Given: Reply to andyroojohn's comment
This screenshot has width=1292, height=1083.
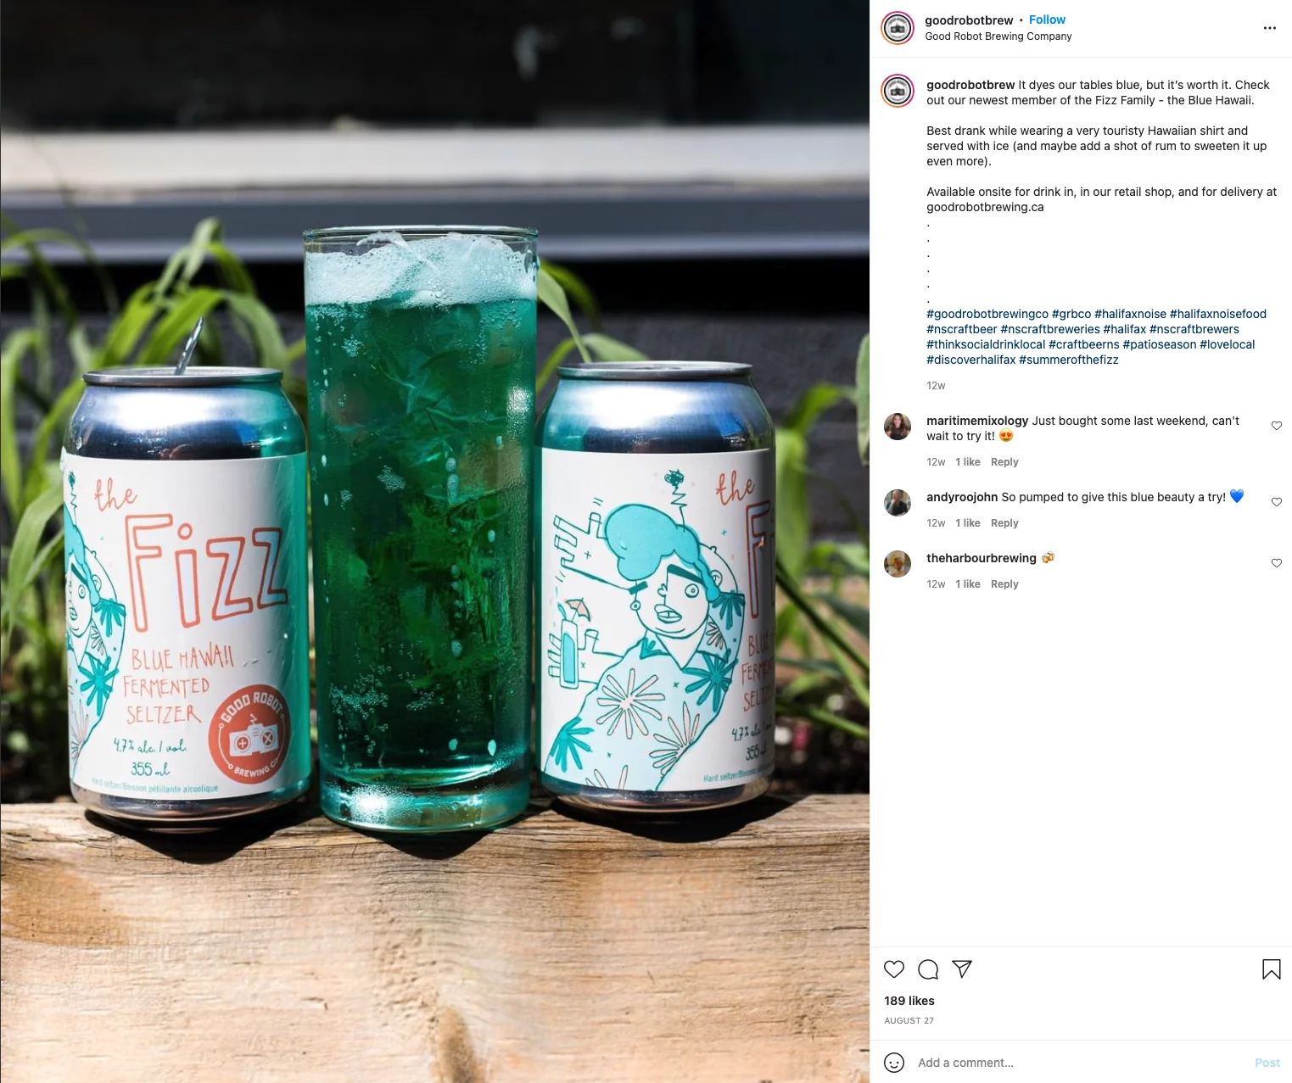Looking at the screenshot, I should 1004,523.
